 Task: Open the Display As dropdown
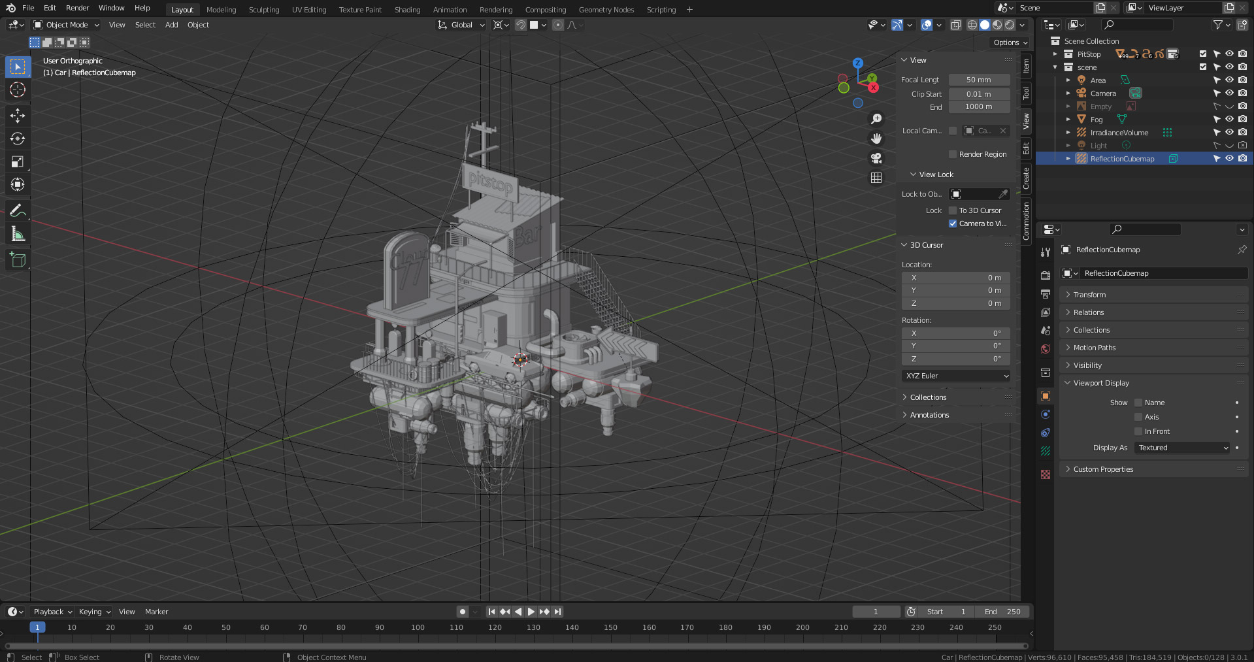(x=1182, y=448)
